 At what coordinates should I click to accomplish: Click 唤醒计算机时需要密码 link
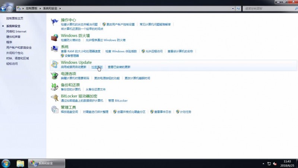[75, 78]
